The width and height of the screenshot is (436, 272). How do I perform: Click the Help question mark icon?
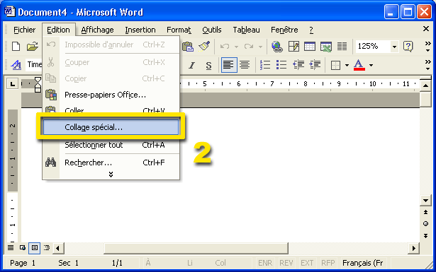408,46
